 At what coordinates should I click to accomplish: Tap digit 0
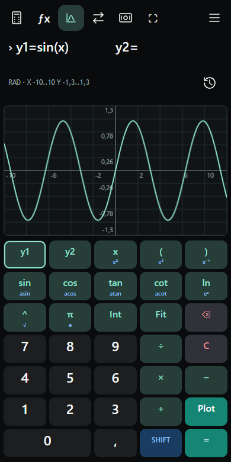(47, 443)
